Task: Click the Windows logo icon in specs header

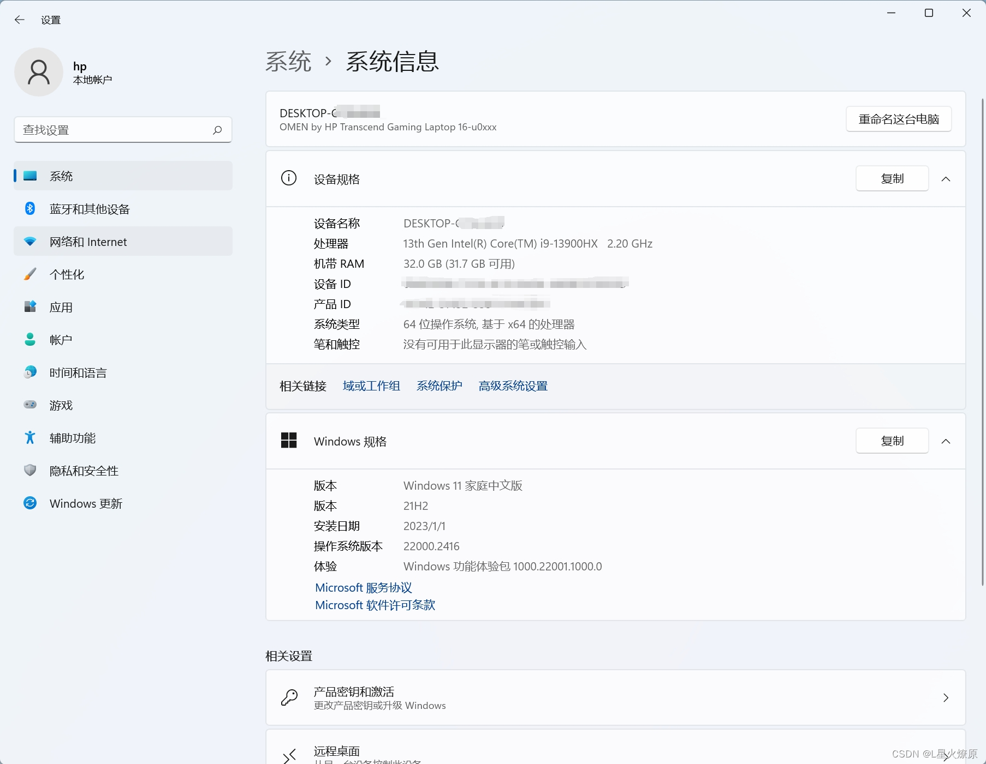Action: tap(289, 440)
